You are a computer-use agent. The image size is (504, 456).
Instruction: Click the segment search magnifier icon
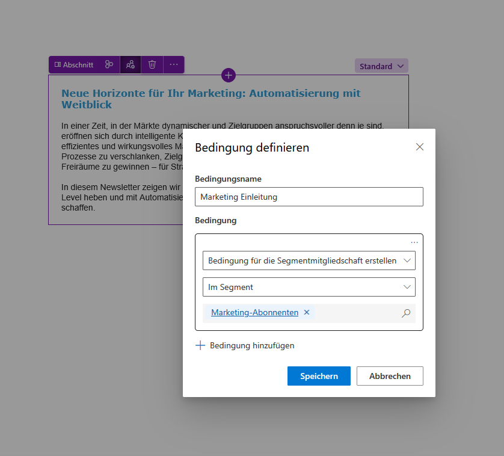[406, 313]
